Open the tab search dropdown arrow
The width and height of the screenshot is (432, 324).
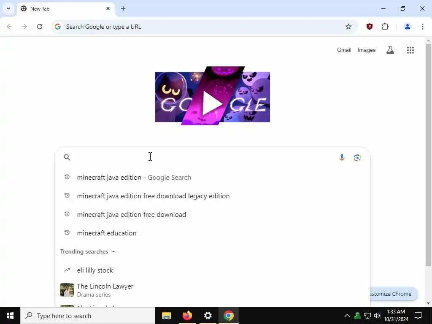click(8, 8)
